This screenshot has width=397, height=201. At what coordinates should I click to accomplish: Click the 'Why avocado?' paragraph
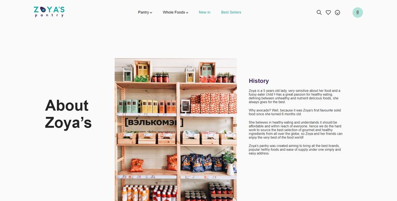coord(295,112)
